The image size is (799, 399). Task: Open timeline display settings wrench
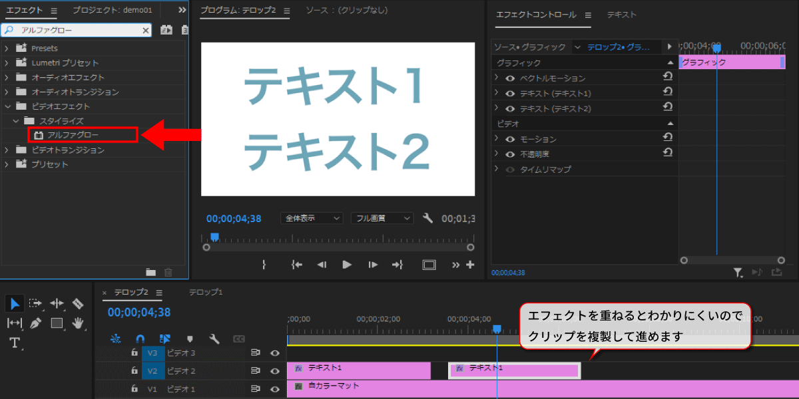(x=214, y=338)
